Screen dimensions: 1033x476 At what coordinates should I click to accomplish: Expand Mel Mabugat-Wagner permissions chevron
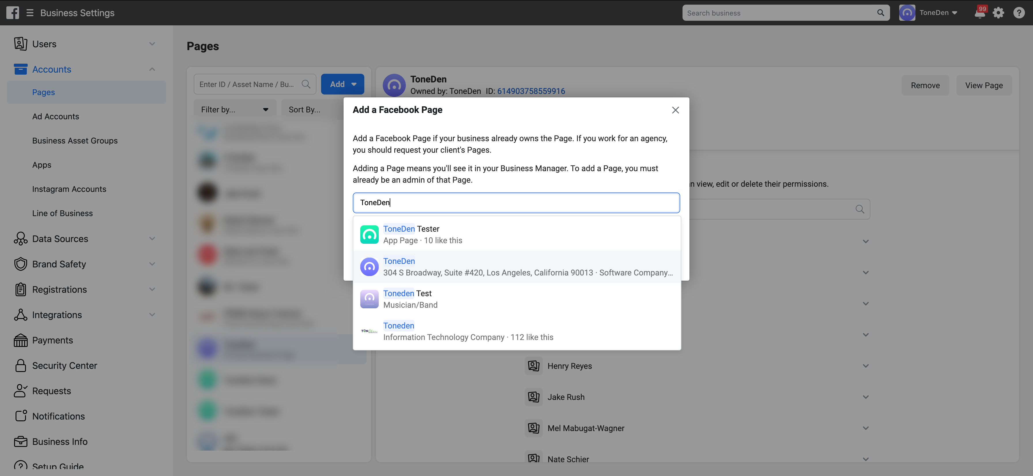(x=866, y=428)
